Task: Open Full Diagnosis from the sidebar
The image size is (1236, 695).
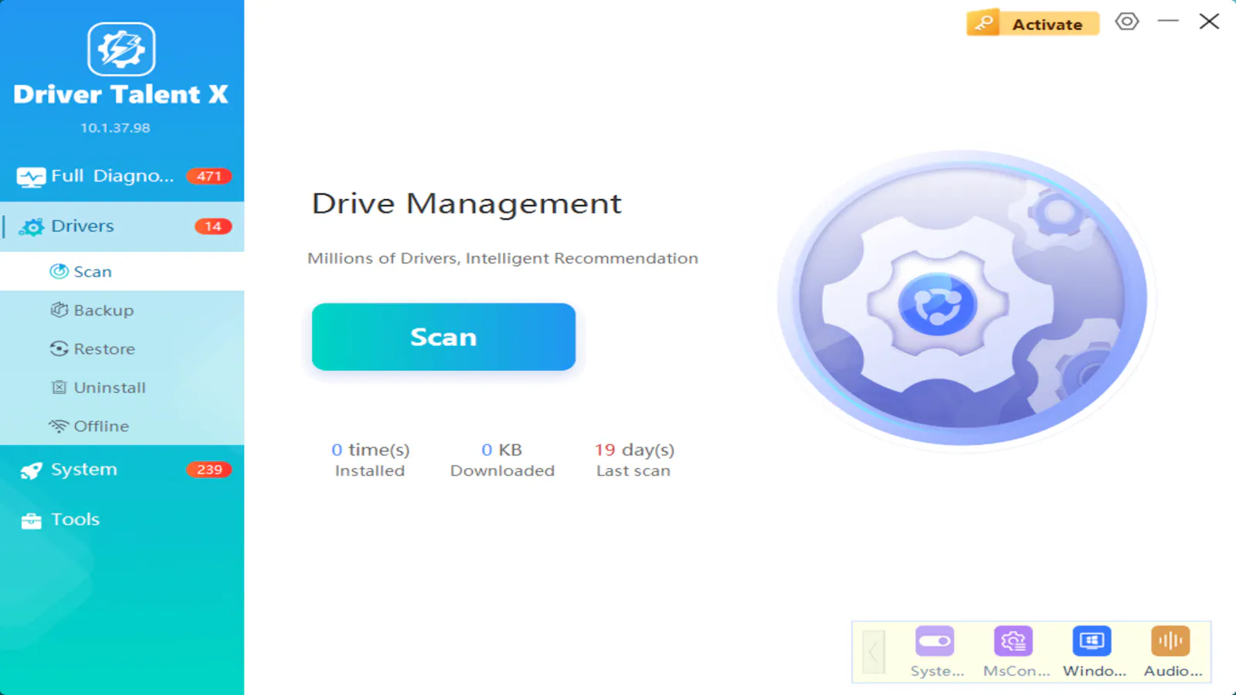Action: pos(122,176)
